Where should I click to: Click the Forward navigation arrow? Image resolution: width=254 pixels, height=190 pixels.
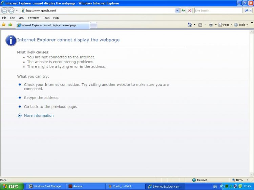(11, 11)
